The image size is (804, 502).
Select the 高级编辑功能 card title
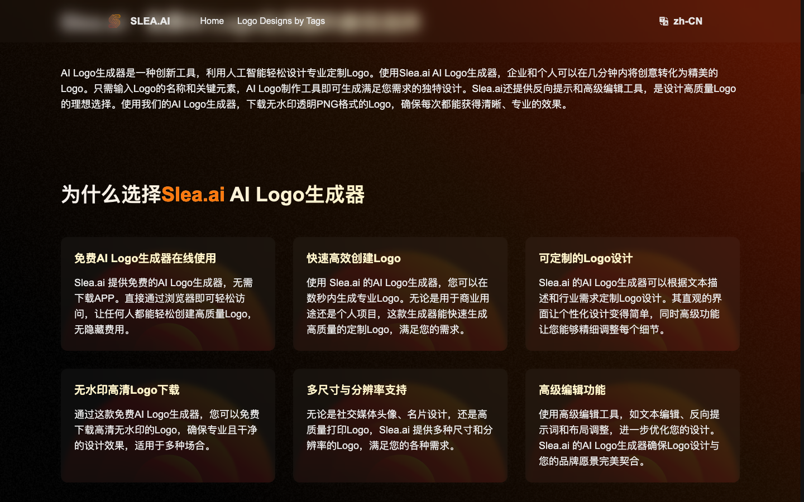point(572,390)
